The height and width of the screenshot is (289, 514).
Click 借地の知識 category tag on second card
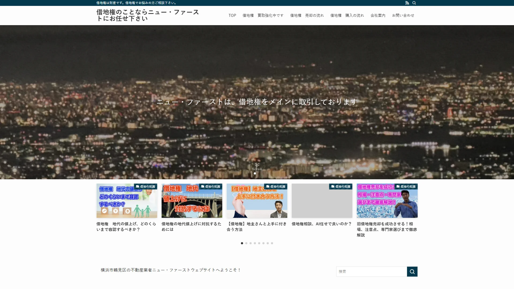coord(211,187)
